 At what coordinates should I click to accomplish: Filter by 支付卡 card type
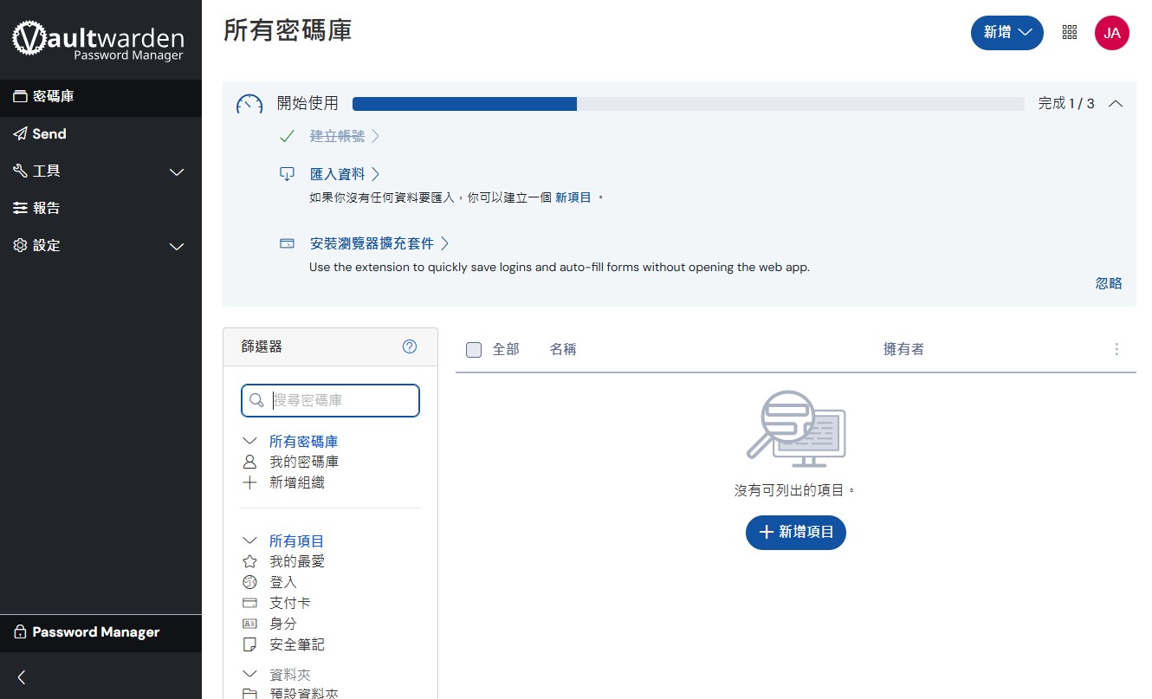point(289,603)
